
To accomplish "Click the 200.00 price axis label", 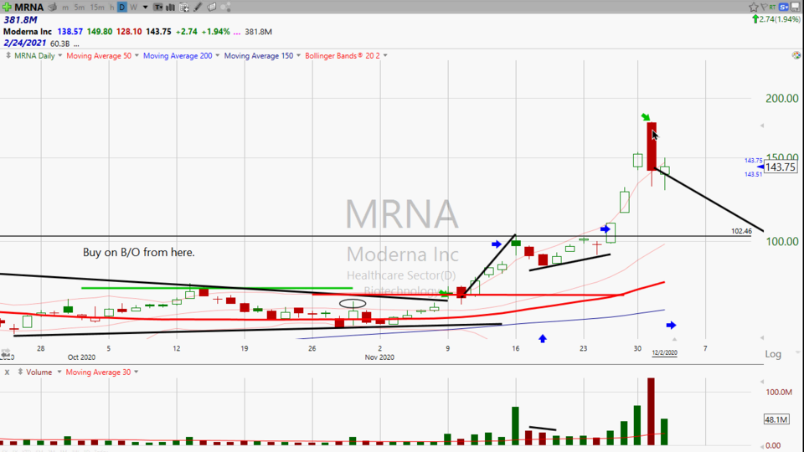I will click(x=782, y=99).
